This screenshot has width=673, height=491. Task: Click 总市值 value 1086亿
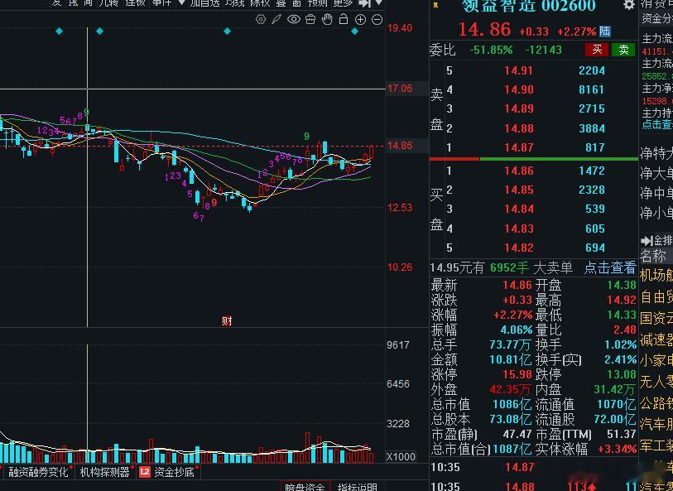[512, 404]
